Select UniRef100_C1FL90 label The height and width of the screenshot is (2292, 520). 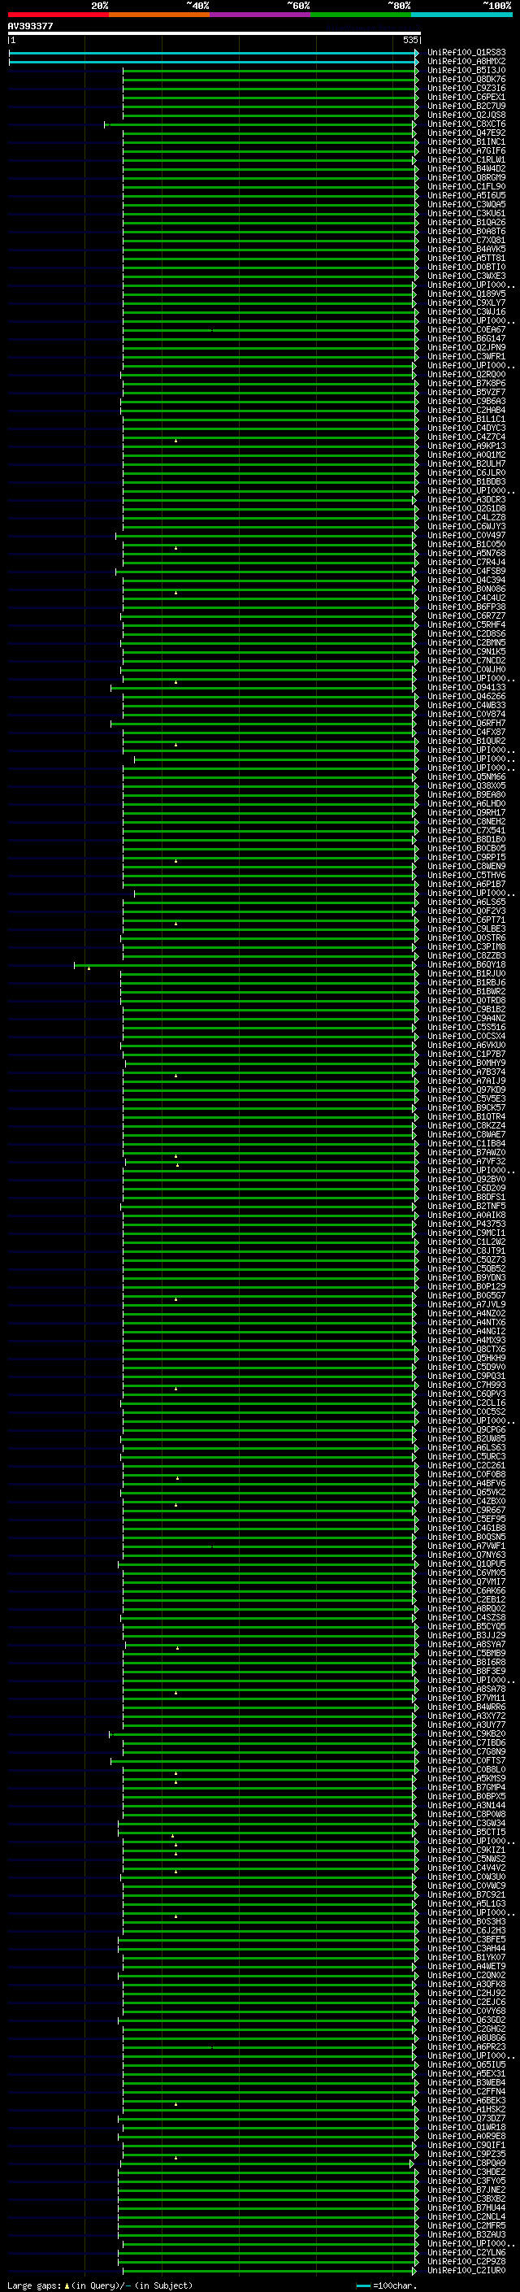[x=466, y=187]
